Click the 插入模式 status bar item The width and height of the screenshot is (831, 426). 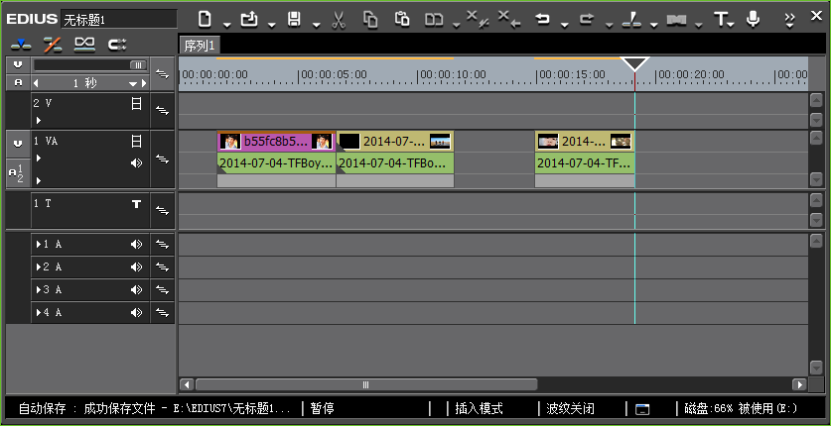[479, 408]
